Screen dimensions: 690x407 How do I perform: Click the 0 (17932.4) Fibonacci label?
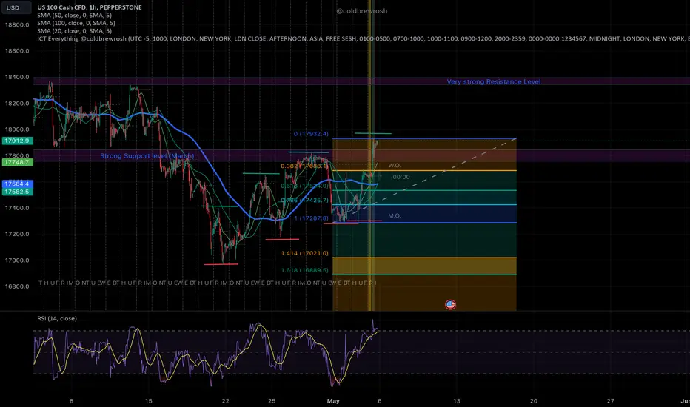point(311,134)
